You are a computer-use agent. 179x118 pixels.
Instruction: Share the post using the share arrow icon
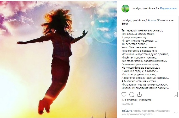[x=139, y=94]
